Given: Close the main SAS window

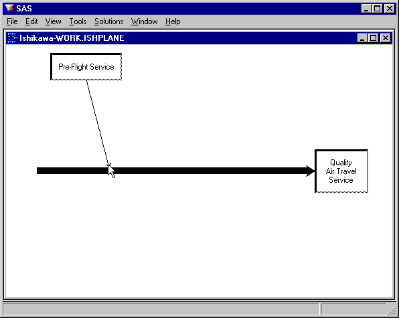Looking at the screenshot, I should coord(390,9).
